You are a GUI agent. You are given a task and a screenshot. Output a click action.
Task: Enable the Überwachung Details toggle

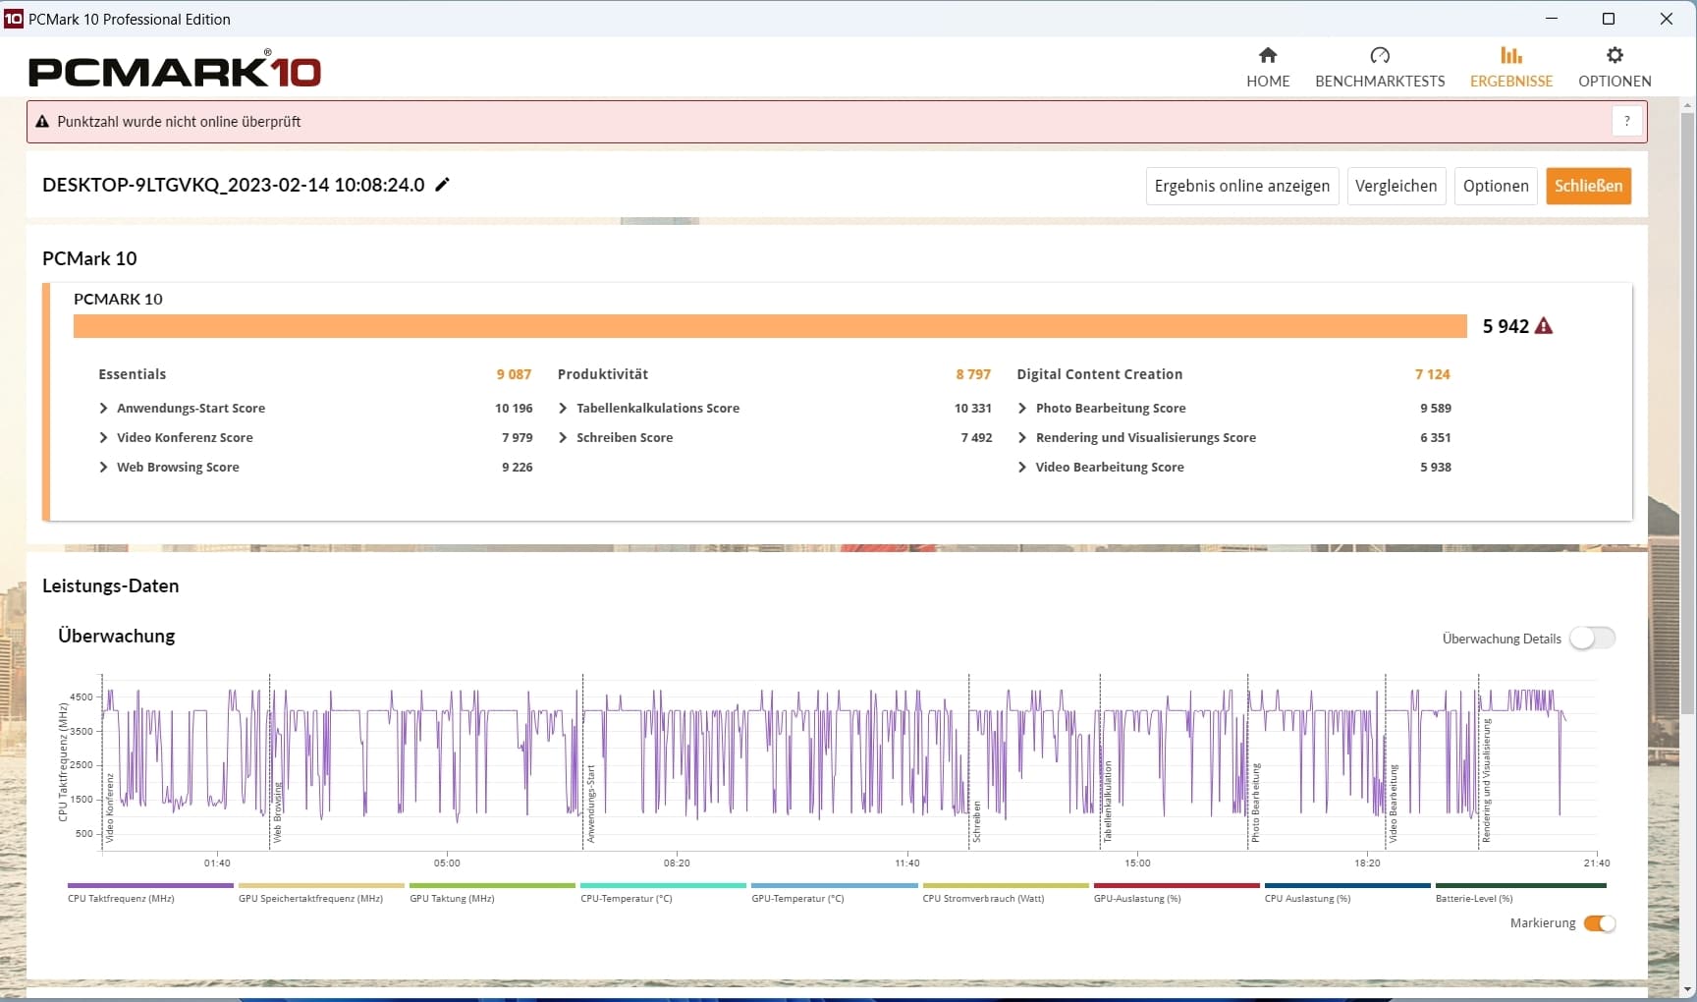1591,639
